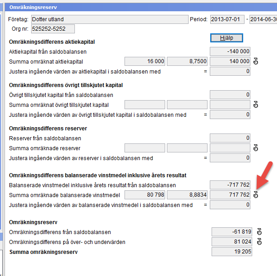Select middle empty field of Summa omräknade reserver
This screenshot has width=277, height=276.
pos(187,148)
